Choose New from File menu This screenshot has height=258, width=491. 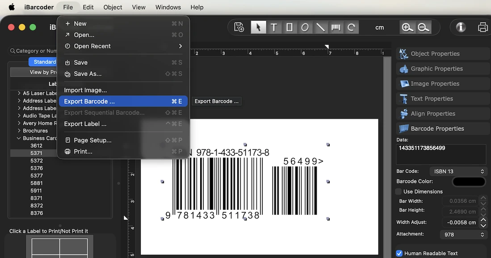tap(123, 24)
